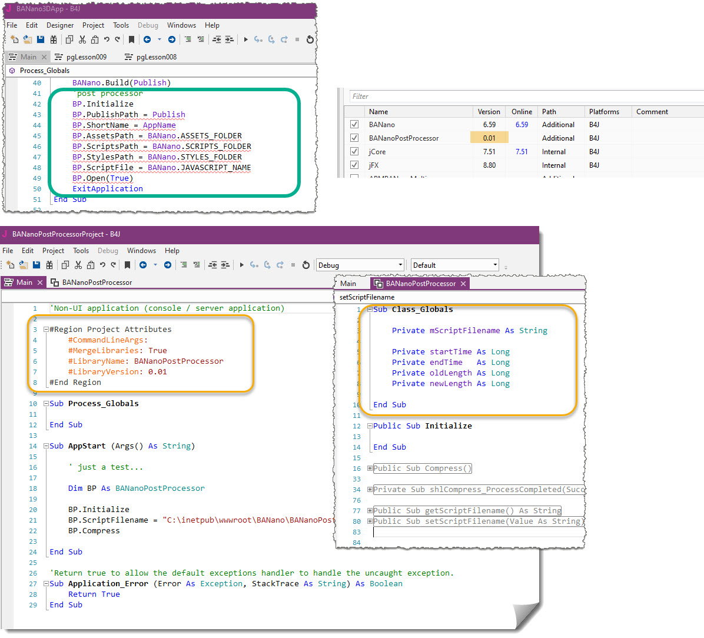Uncheck the jFX library checkbox
The height and width of the screenshot is (638, 704).
pos(354,165)
